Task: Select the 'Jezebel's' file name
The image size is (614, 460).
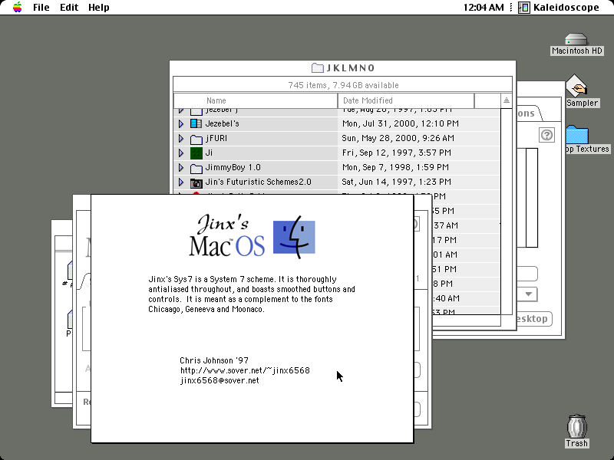Action: pyautogui.click(x=222, y=123)
